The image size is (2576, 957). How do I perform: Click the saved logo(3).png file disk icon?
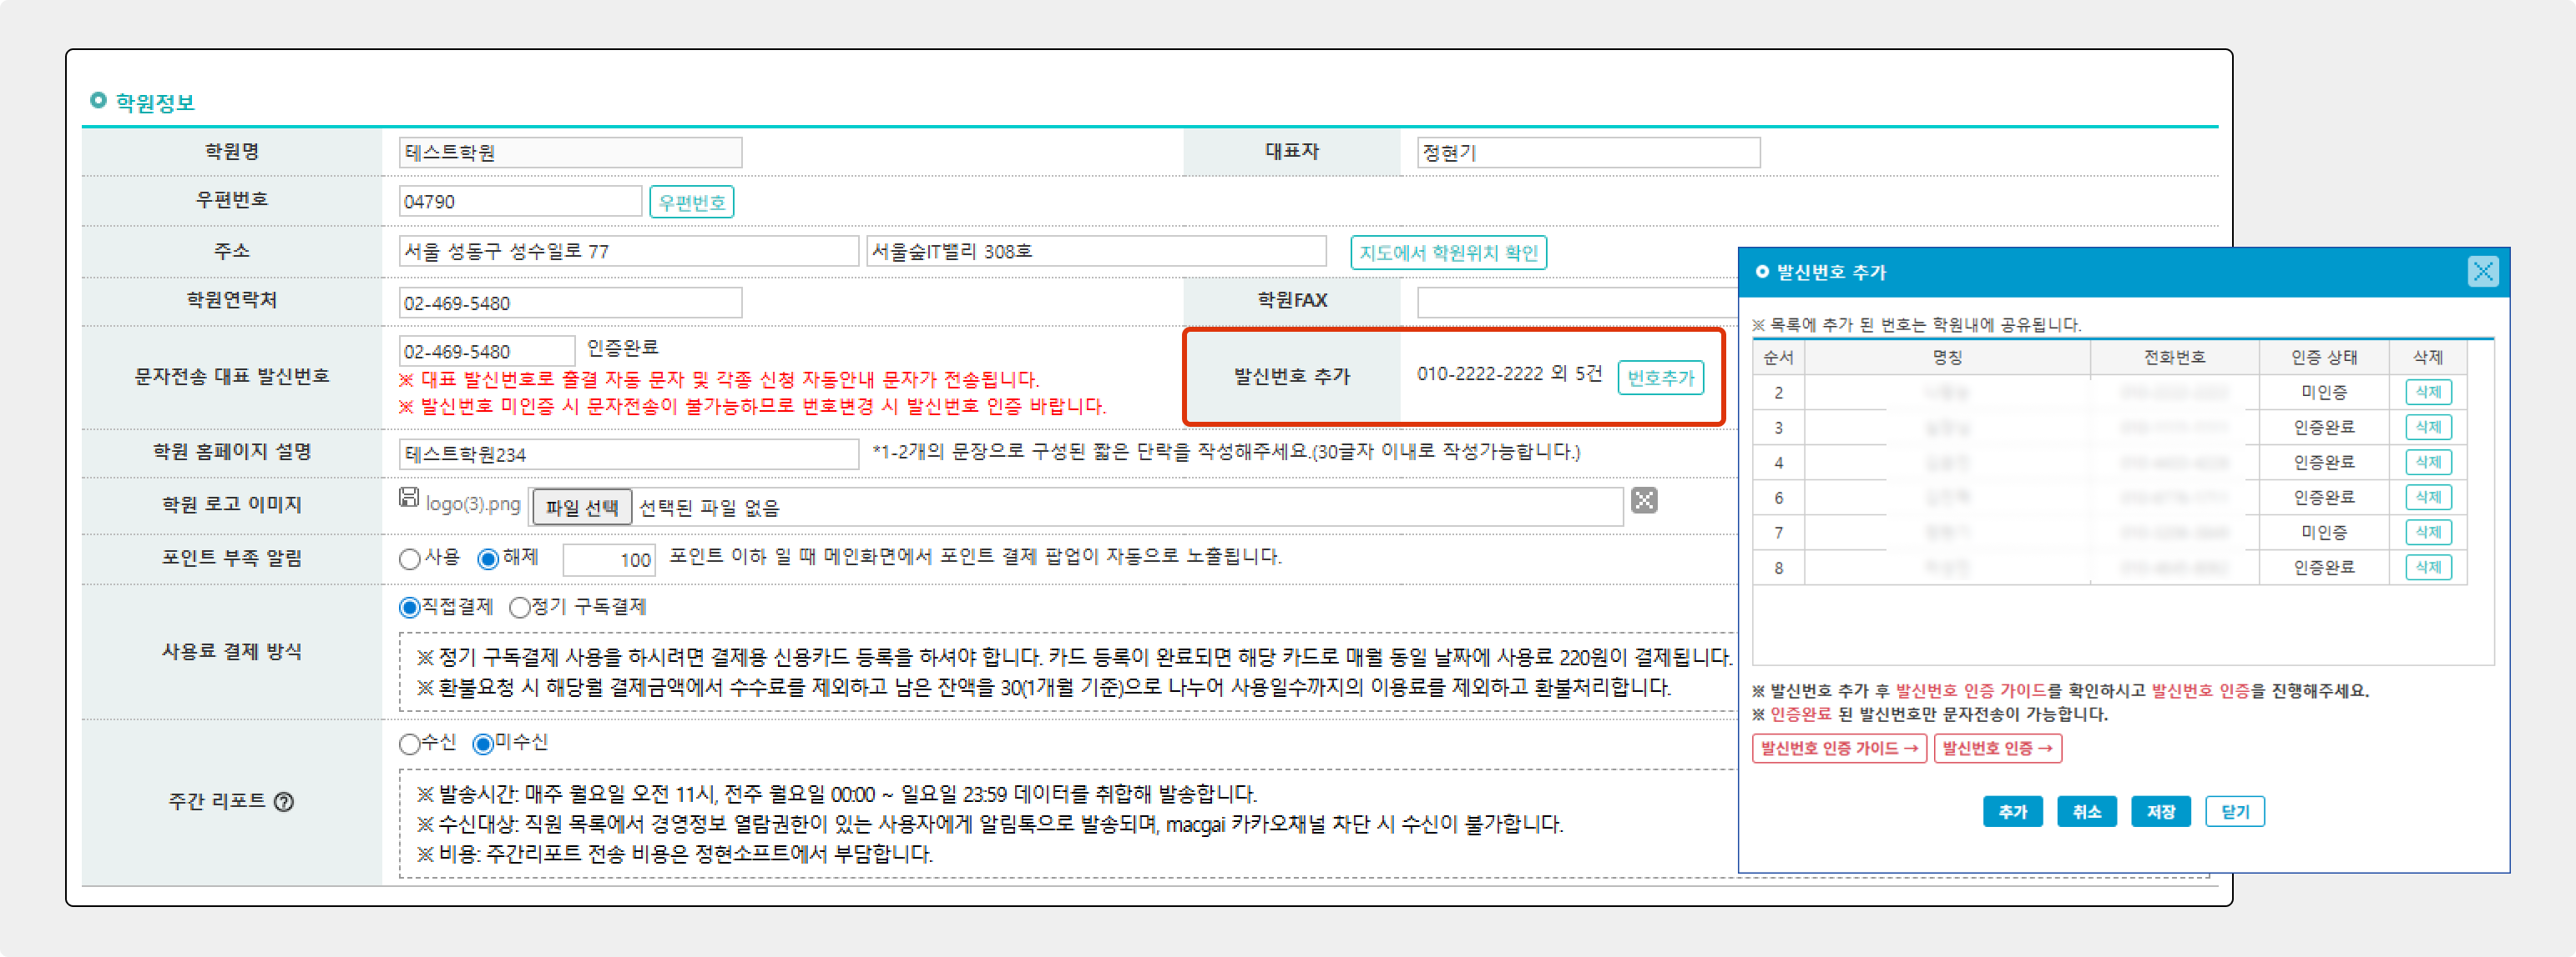(408, 498)
